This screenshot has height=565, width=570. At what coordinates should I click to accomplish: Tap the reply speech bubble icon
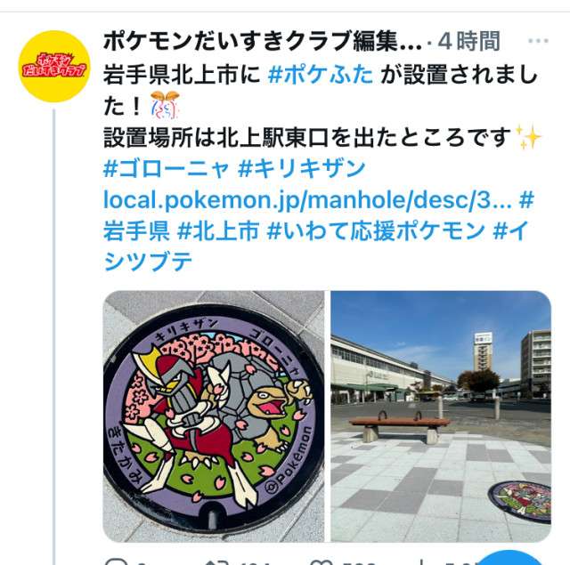click(116, 561)
